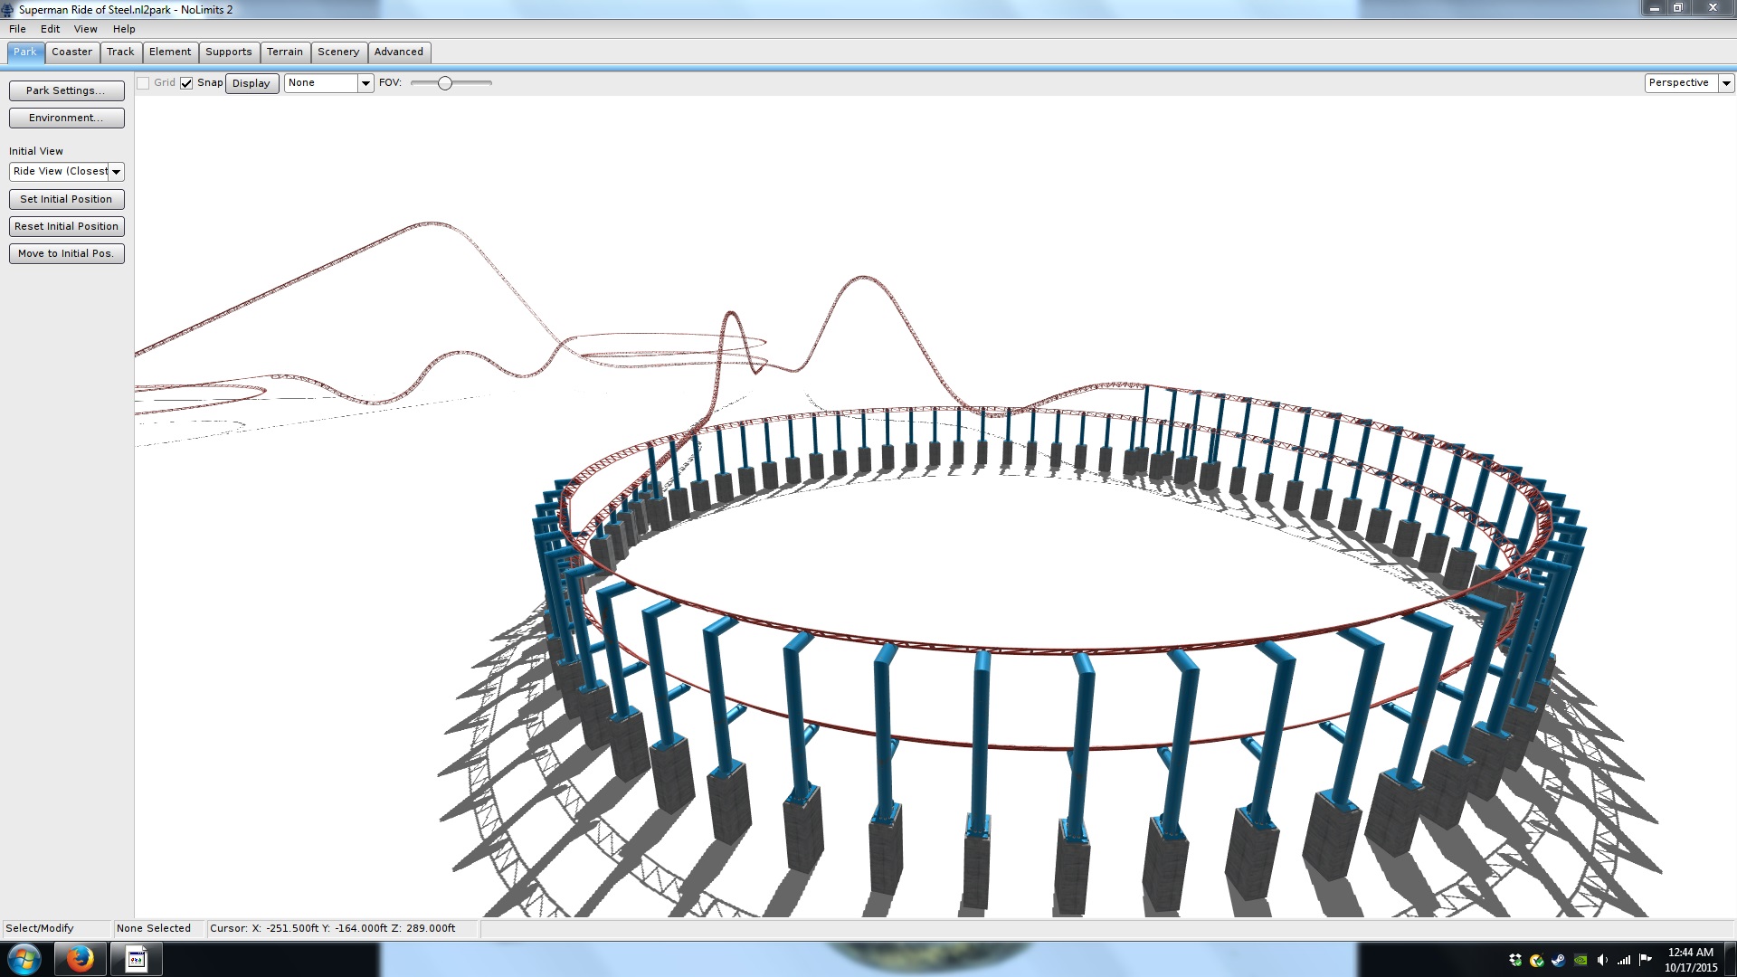Open Firefox from the taskbar
1737x977 pixels.
pos(81,958)
